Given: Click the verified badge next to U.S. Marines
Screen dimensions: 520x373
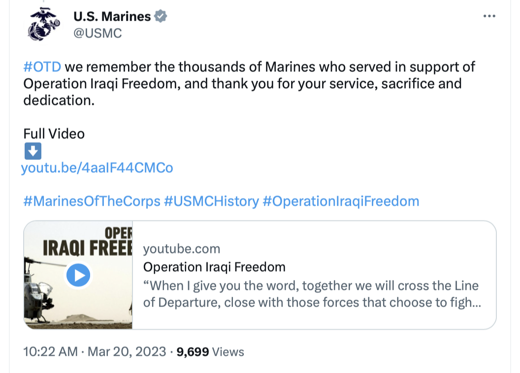Looking at the screenshot, I should point(161,16).
